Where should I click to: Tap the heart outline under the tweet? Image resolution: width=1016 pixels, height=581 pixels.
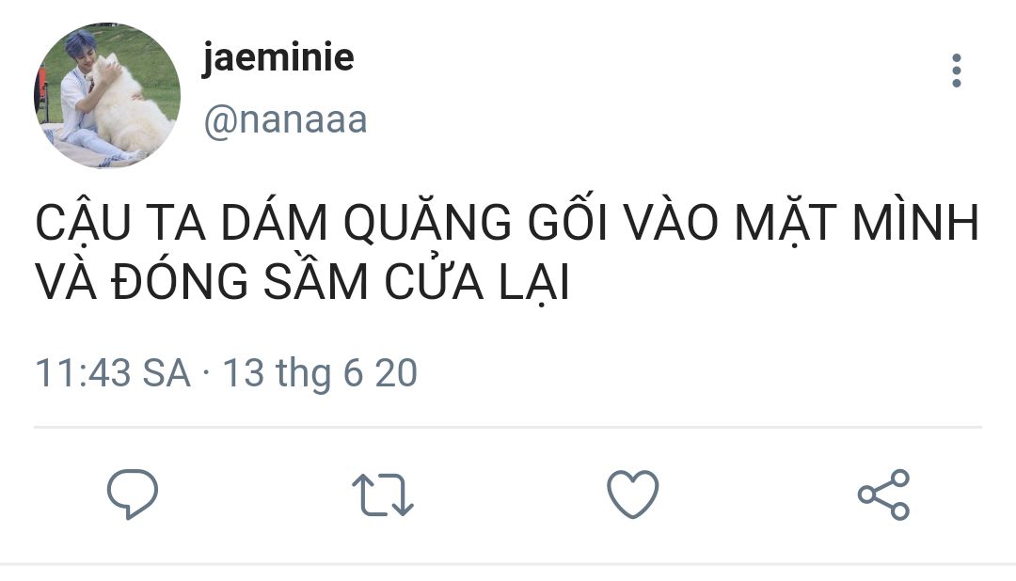pyautogui.click(x=632, y=495)
